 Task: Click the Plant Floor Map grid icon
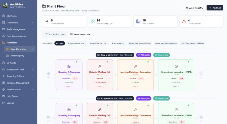tap(7, 49)
